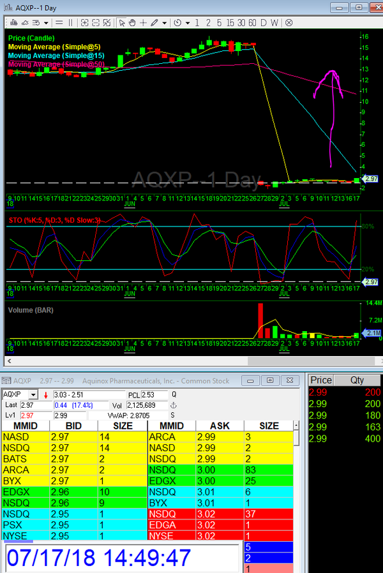
Task: Select the arrow pointer tool
Action: point(121,22)
